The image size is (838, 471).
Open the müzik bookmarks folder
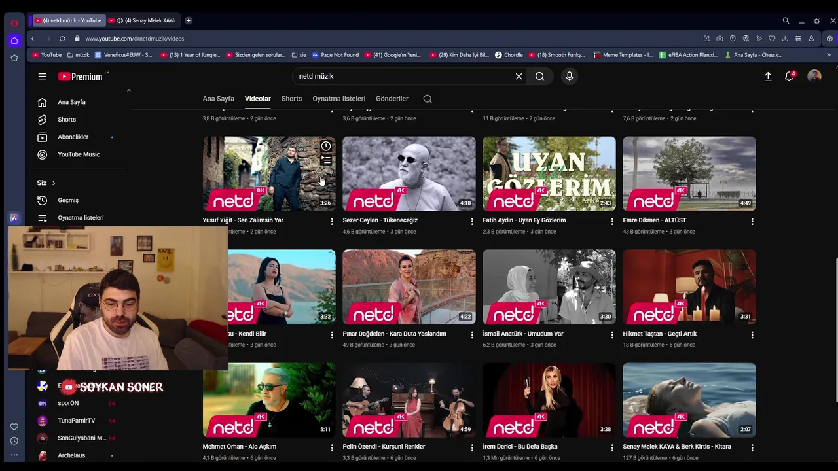[x=78, y=55]
